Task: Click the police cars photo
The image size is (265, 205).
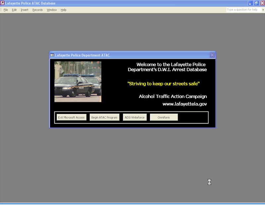Action: click(78, 82)
